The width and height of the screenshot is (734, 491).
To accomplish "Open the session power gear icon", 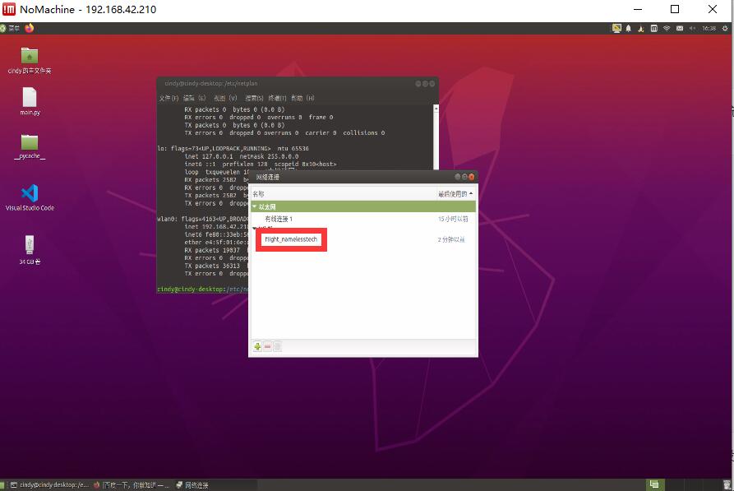I will coord(725,28).
